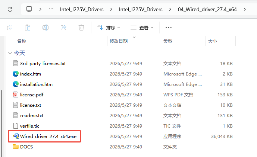257x157 pixels.
Task: Click the date cell of the DOCS row
Action: pos(126,147)
